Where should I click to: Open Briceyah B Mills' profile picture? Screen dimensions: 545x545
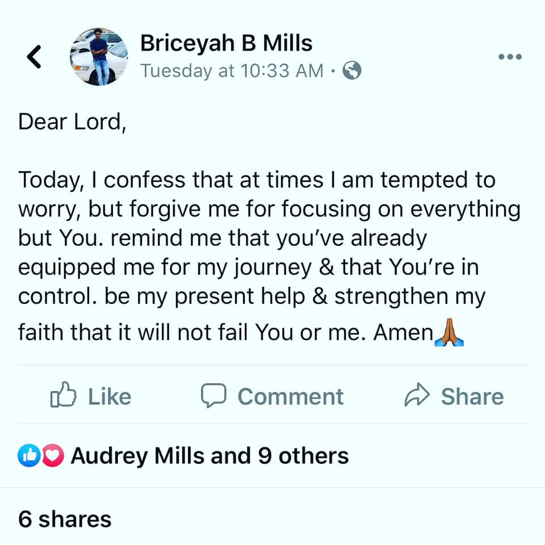98,56
